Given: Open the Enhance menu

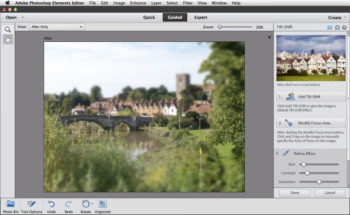Looking at the screenshot, I should coord(138,3).
